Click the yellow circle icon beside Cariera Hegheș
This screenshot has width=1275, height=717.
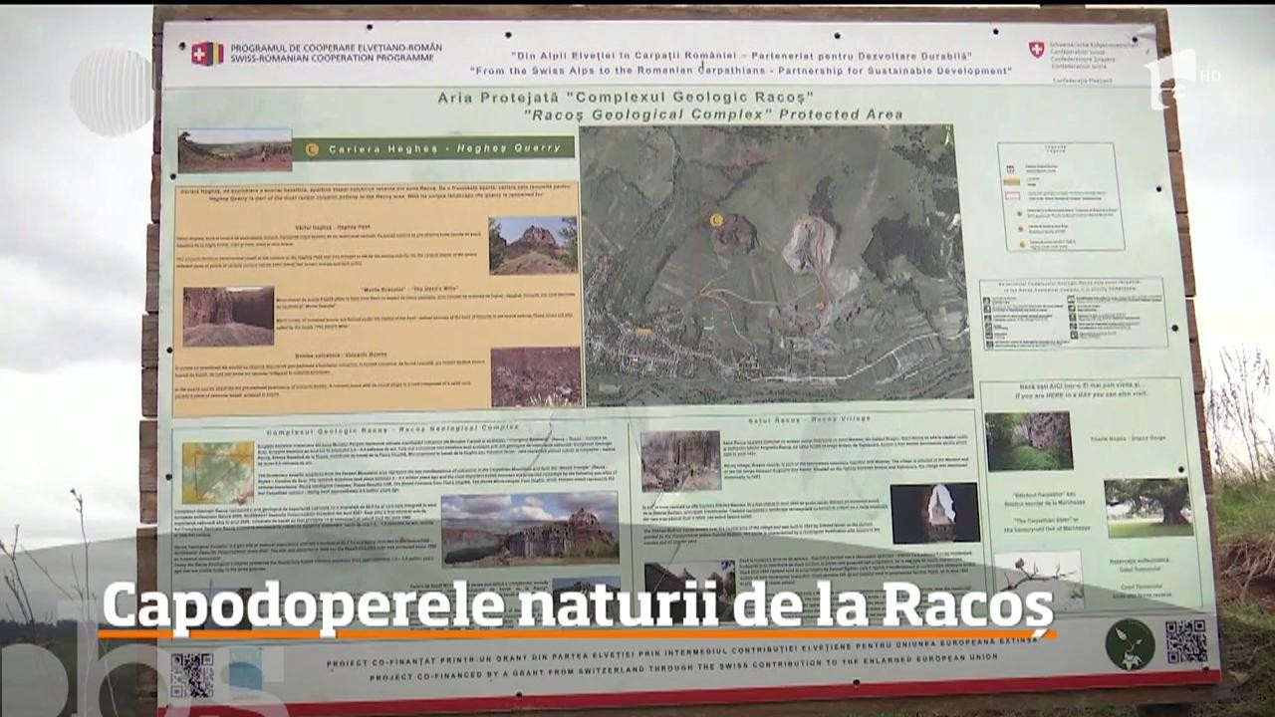pyautogui.click(x=312, y=149)
